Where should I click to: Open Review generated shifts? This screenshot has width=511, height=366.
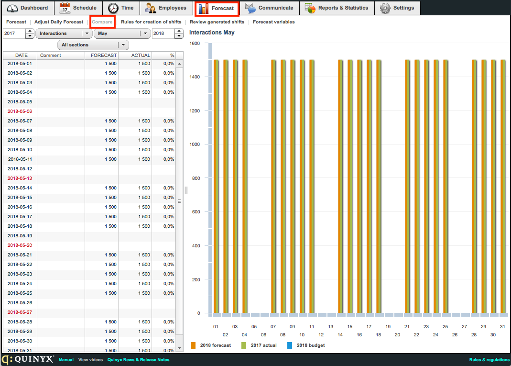click(x=217, y=22)
